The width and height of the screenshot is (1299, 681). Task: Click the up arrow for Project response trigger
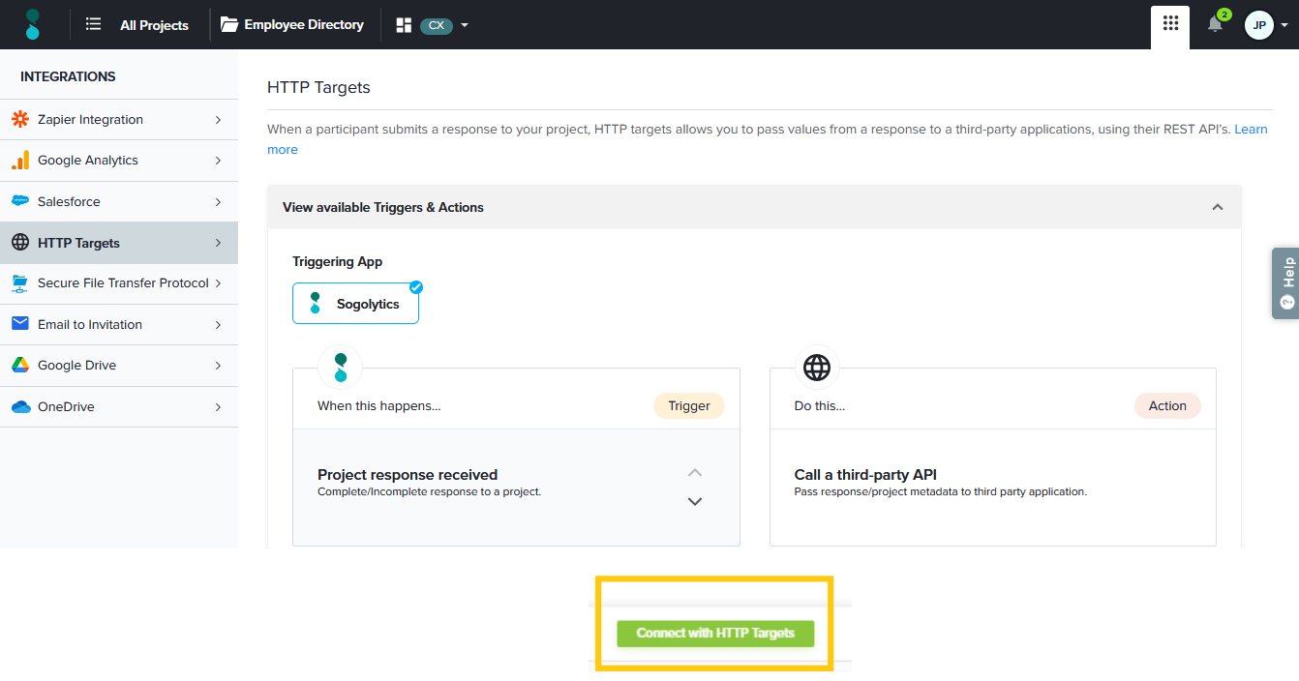(694, 473)
